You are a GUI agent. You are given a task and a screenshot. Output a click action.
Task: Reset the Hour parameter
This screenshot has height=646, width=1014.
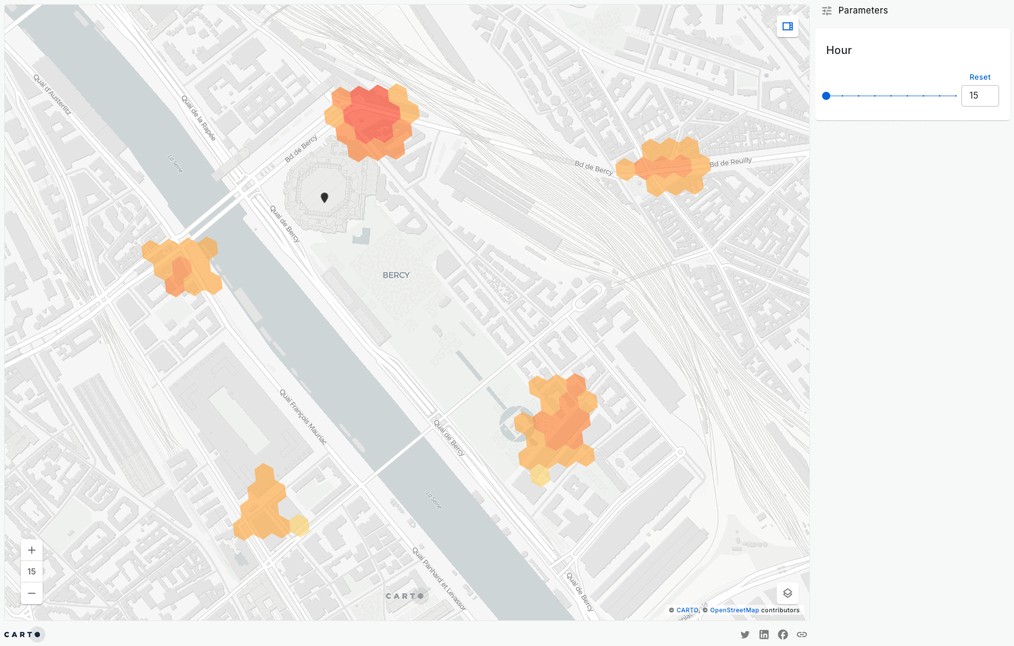tap(980, 77)
